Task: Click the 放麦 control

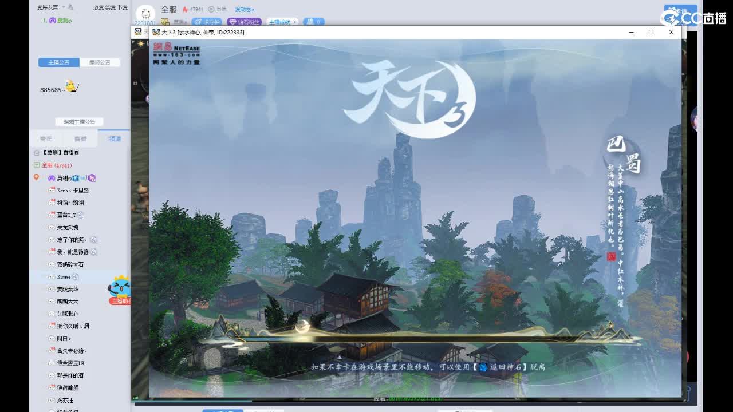Action: (98, 7)
